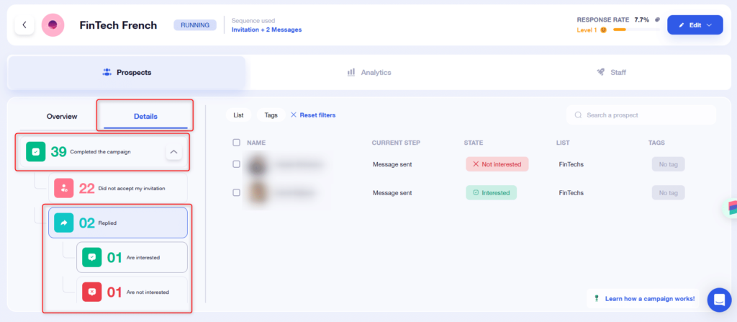Switch to the Prospects tab
This screenshot has height=322, width=737.
point(127,73)
